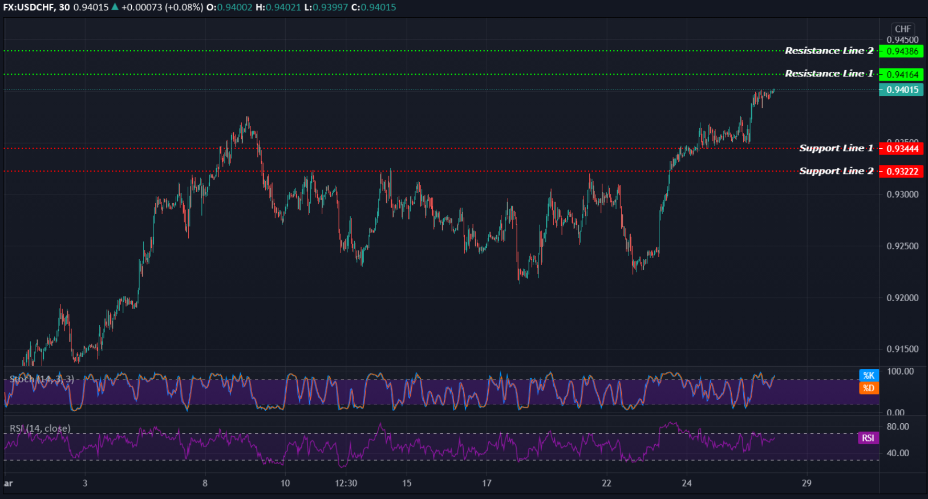The height and width of the screenshot is (499, 928).
Task: Click date 29 on time axis
Action: pyautogui.click(x=807, y=483)
